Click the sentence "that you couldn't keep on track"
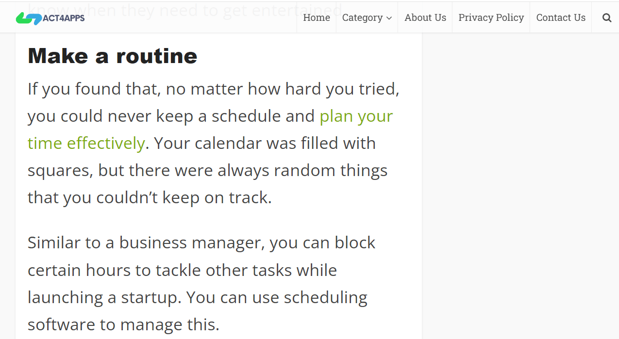The image size is (619, 339). coord(150,198)
